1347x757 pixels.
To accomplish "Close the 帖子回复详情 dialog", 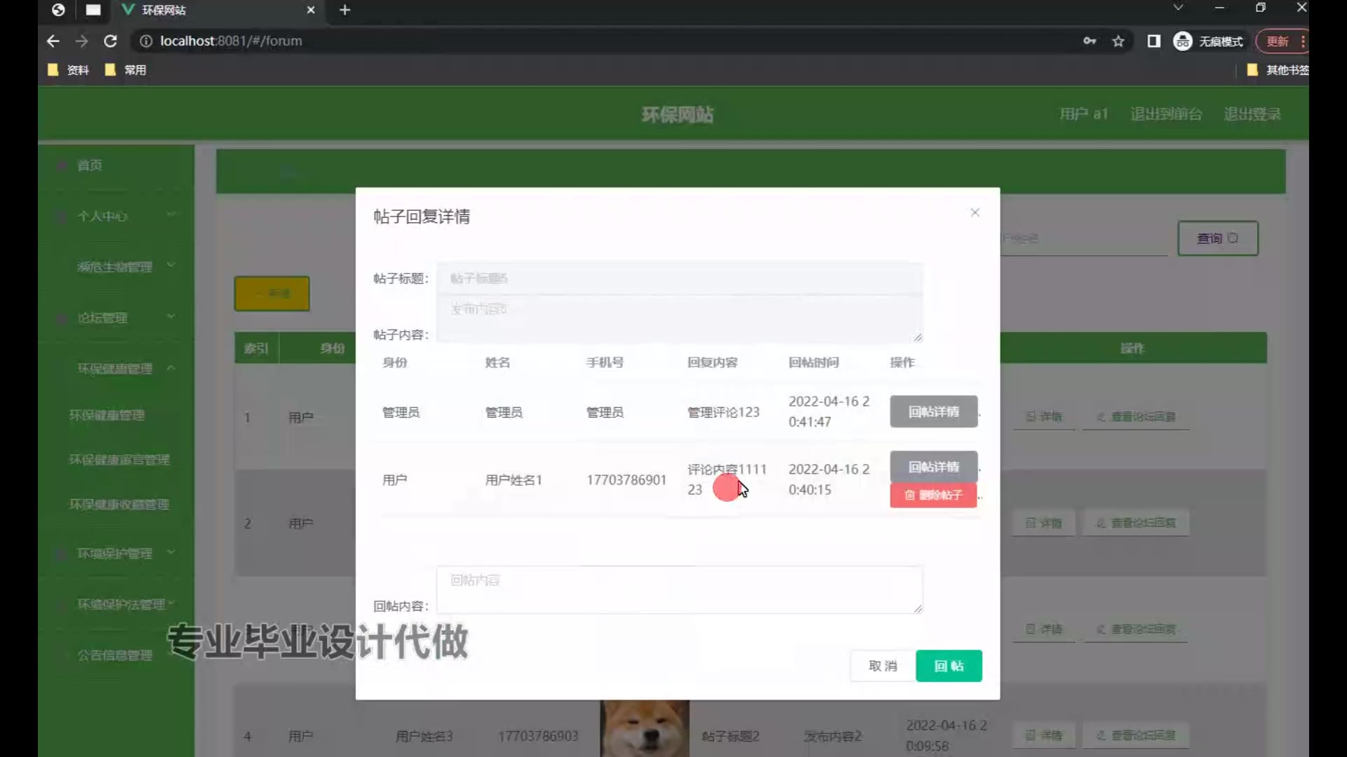I will [974, 212].
